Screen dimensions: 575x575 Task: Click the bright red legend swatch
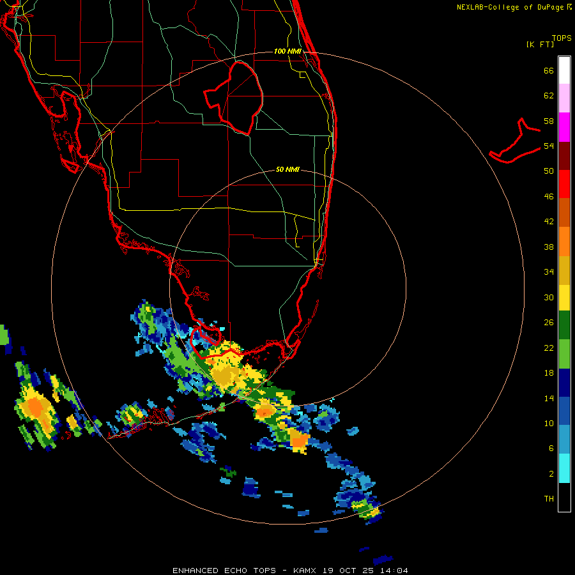click(564, 184)
